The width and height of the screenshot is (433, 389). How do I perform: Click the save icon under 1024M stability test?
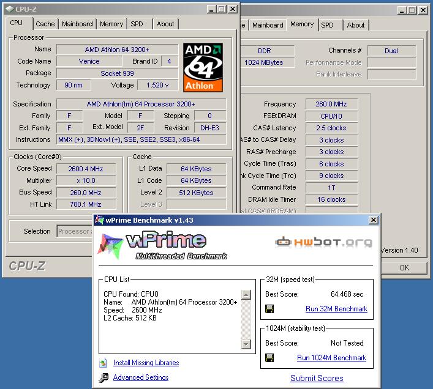269,358
